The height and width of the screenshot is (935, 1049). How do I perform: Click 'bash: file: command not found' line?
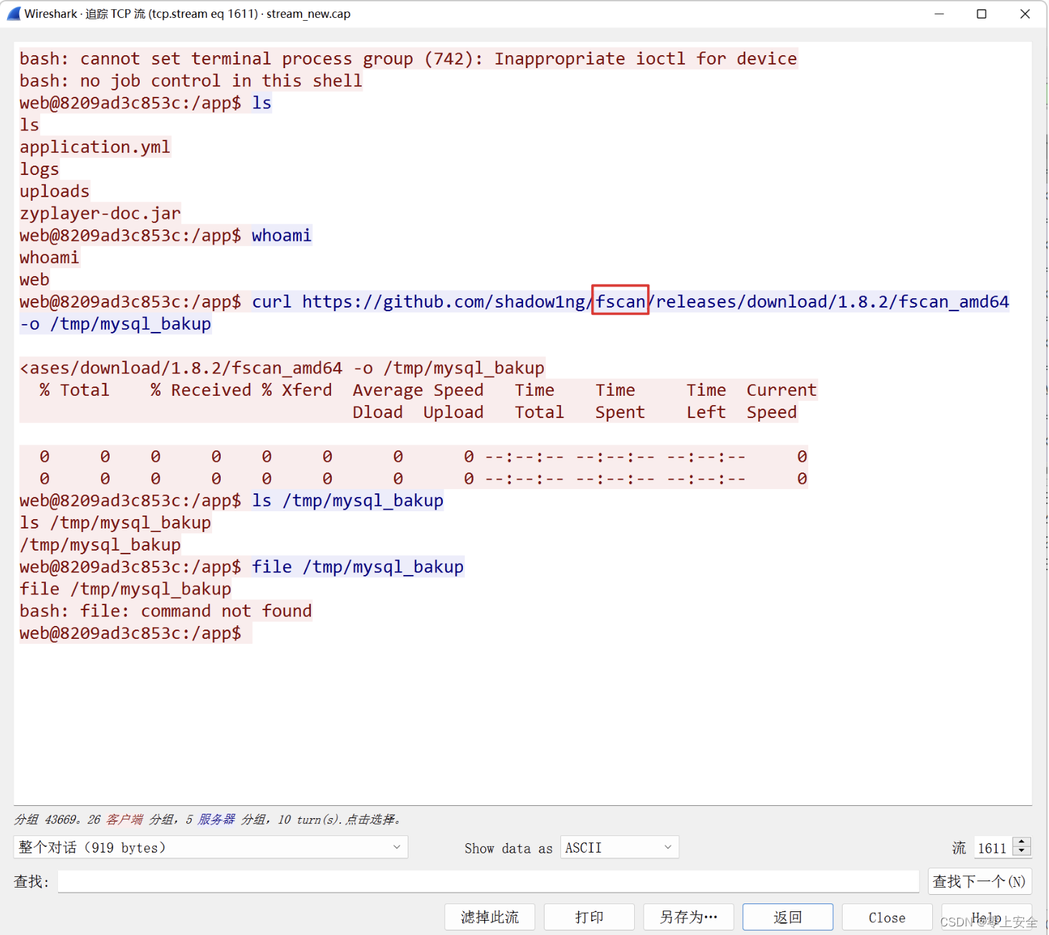pyautogui.click(x=166, y=611)
